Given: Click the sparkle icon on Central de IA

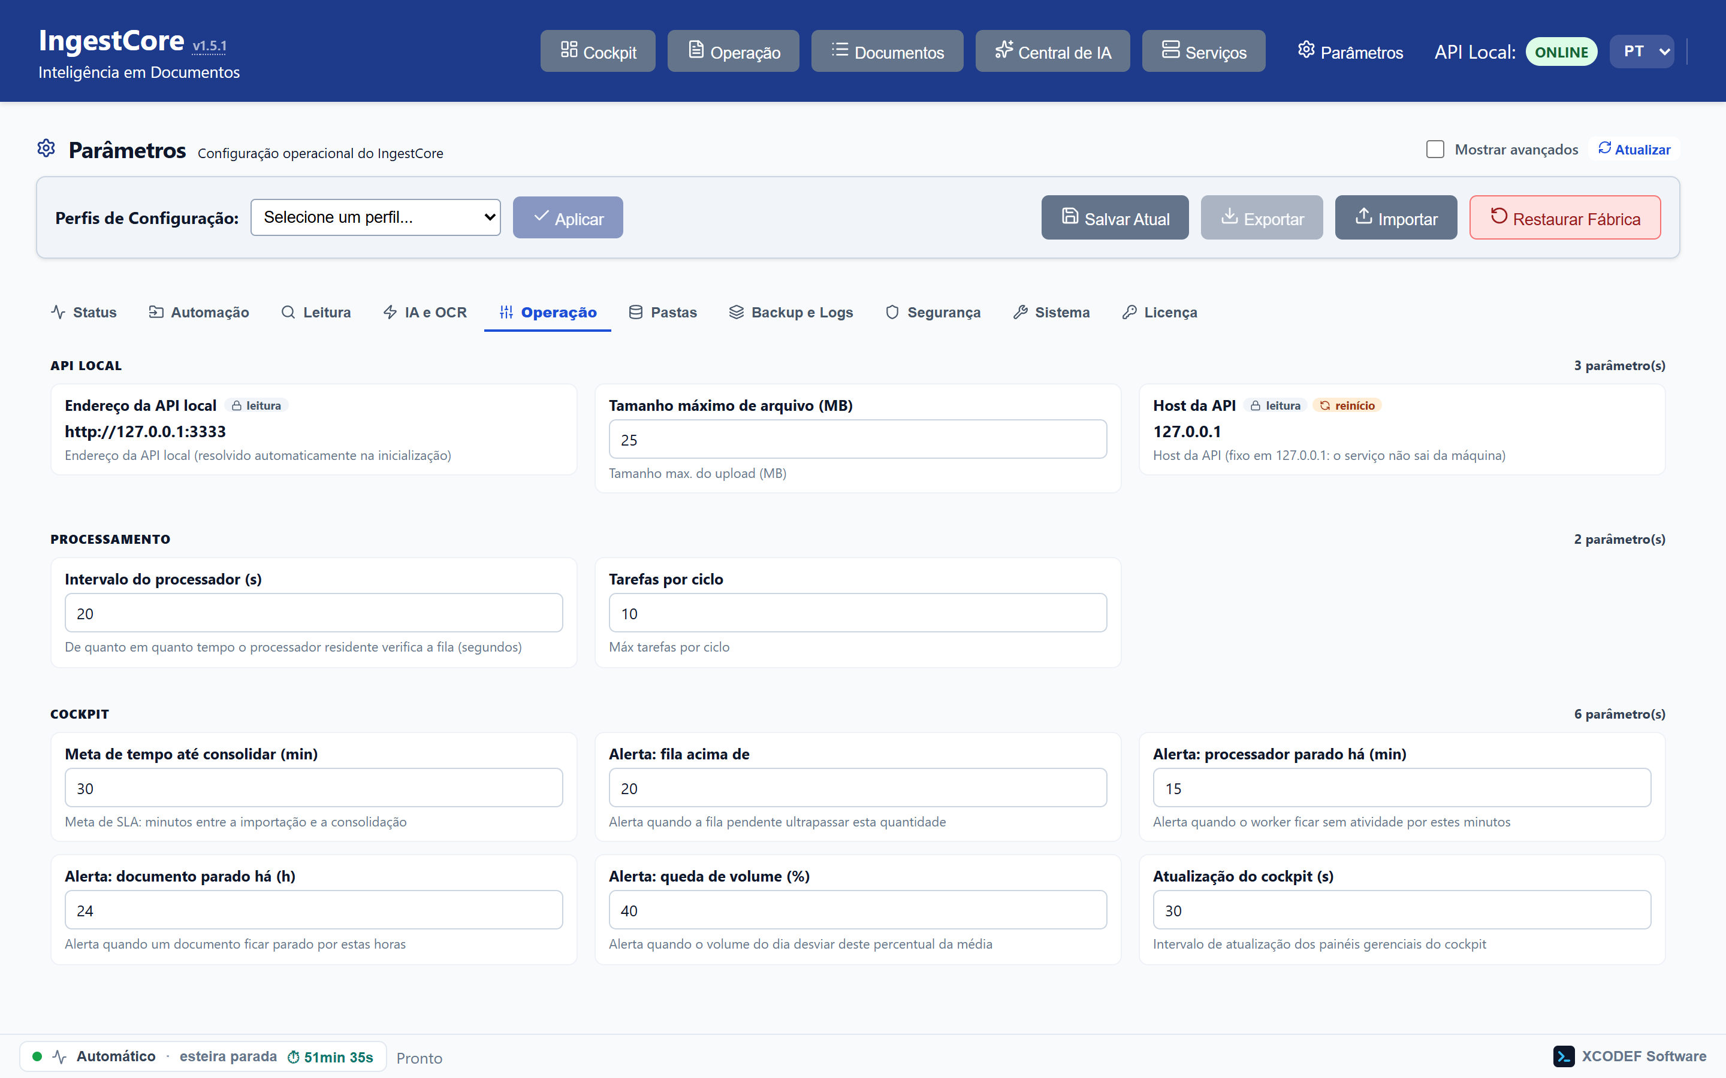Looking at the screenshot, I should [x=1003, y=50].
